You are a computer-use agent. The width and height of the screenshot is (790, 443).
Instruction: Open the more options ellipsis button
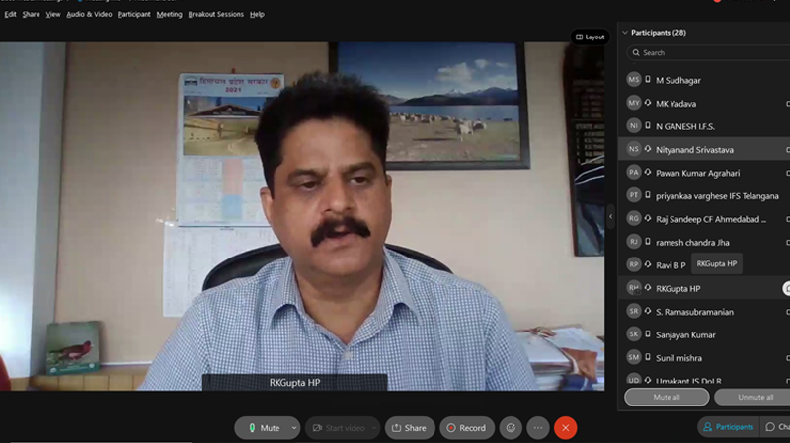538,428
